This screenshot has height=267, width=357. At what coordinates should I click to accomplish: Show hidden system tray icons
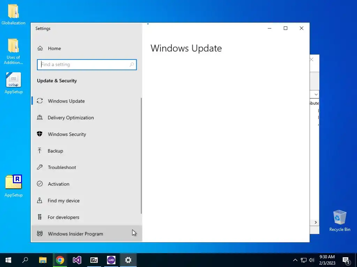pos(295,260)
